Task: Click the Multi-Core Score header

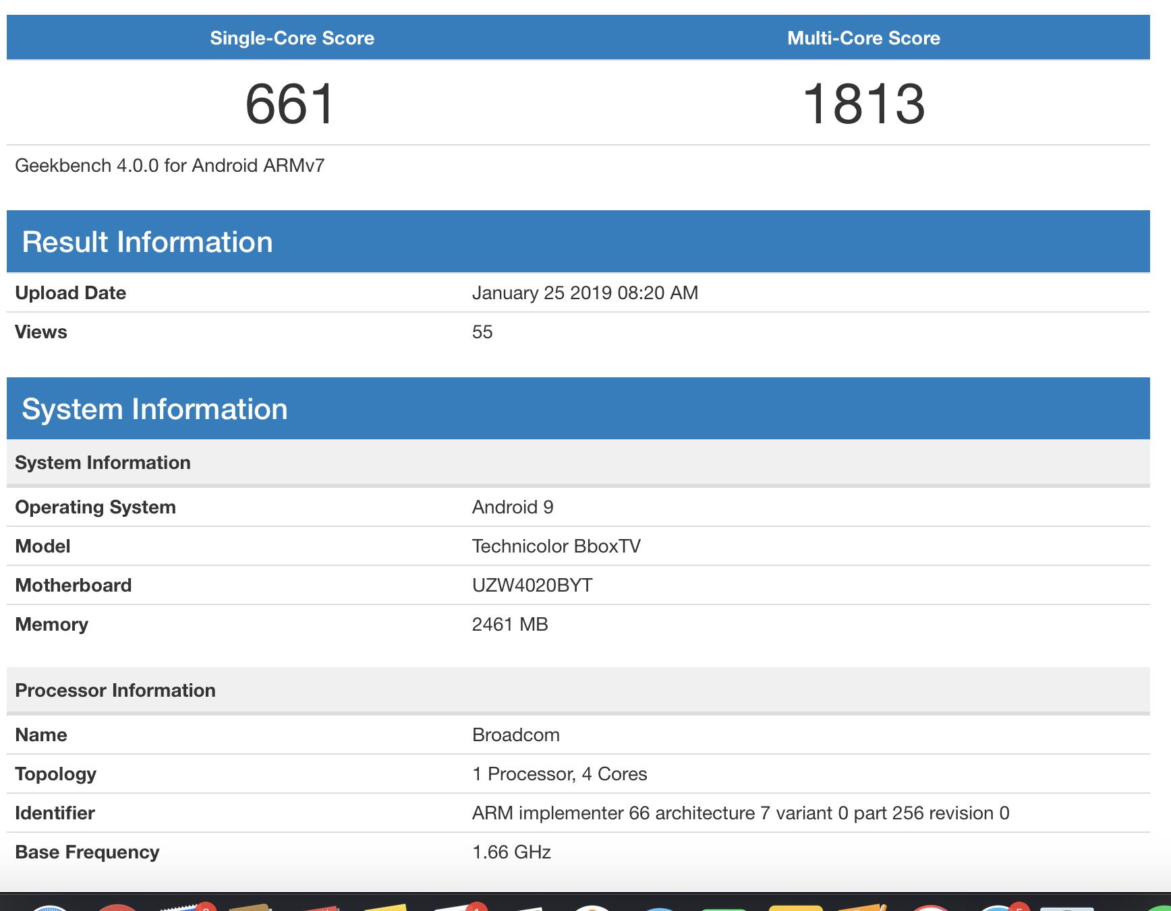Action: tap(863, 38)
